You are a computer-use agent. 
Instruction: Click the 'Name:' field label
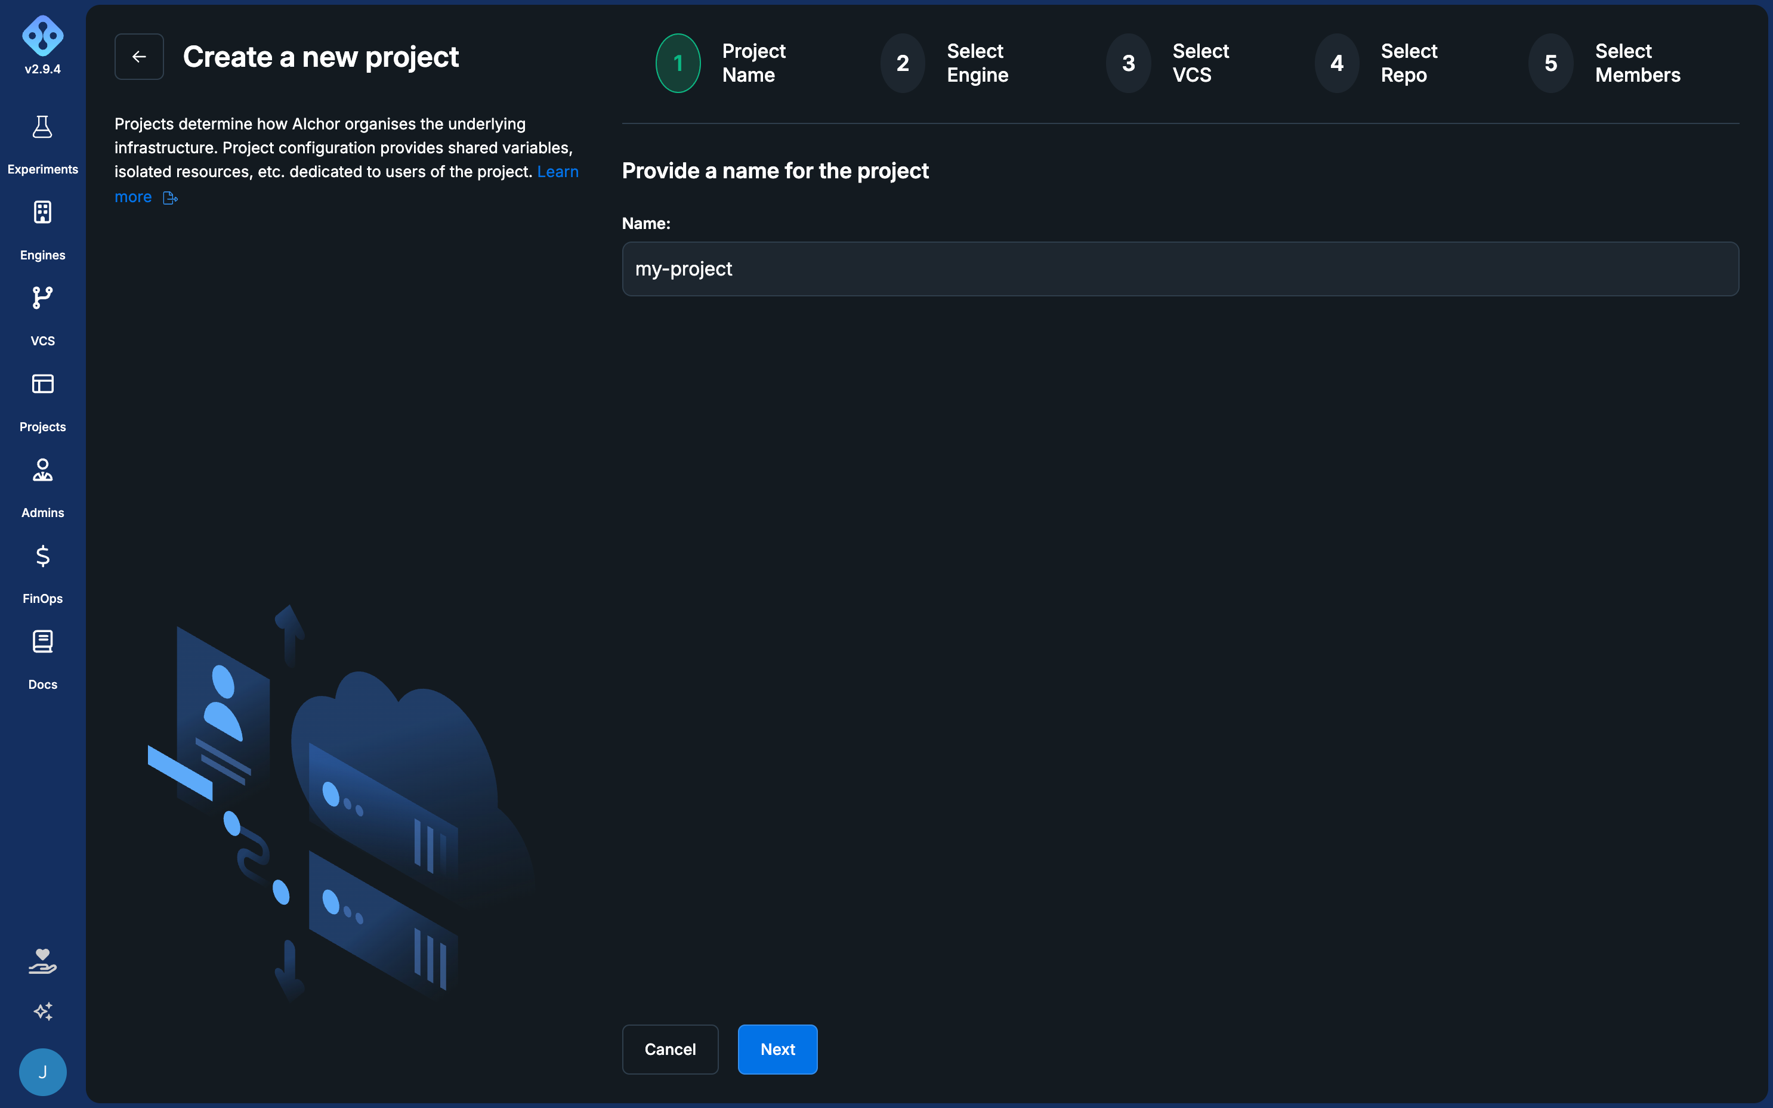(x=645, y=224)
